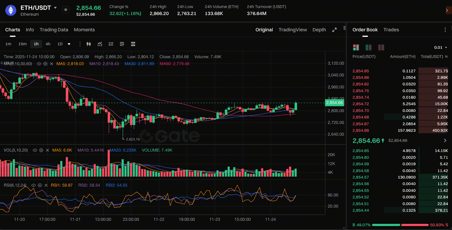Select the 1D timeframe

(x=60, y=44)
